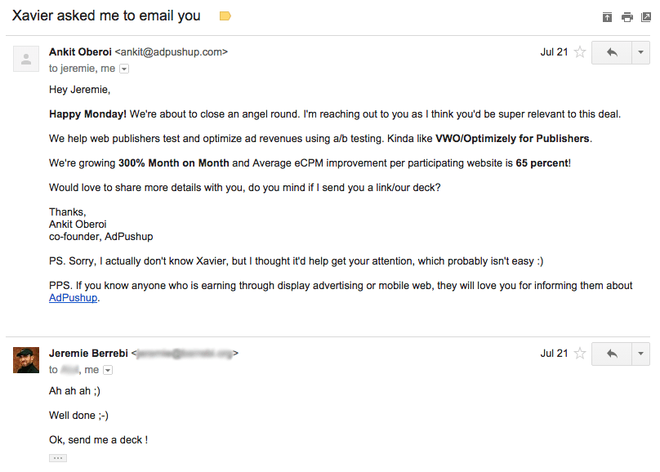This screenshot has height=472, width=660.
Task: Show trimmed content in Jeremie's reply
Action: [57, 458]
